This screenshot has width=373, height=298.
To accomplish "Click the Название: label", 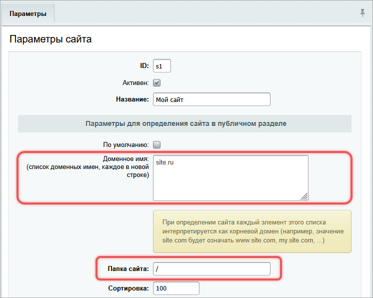I will [132, 99].
